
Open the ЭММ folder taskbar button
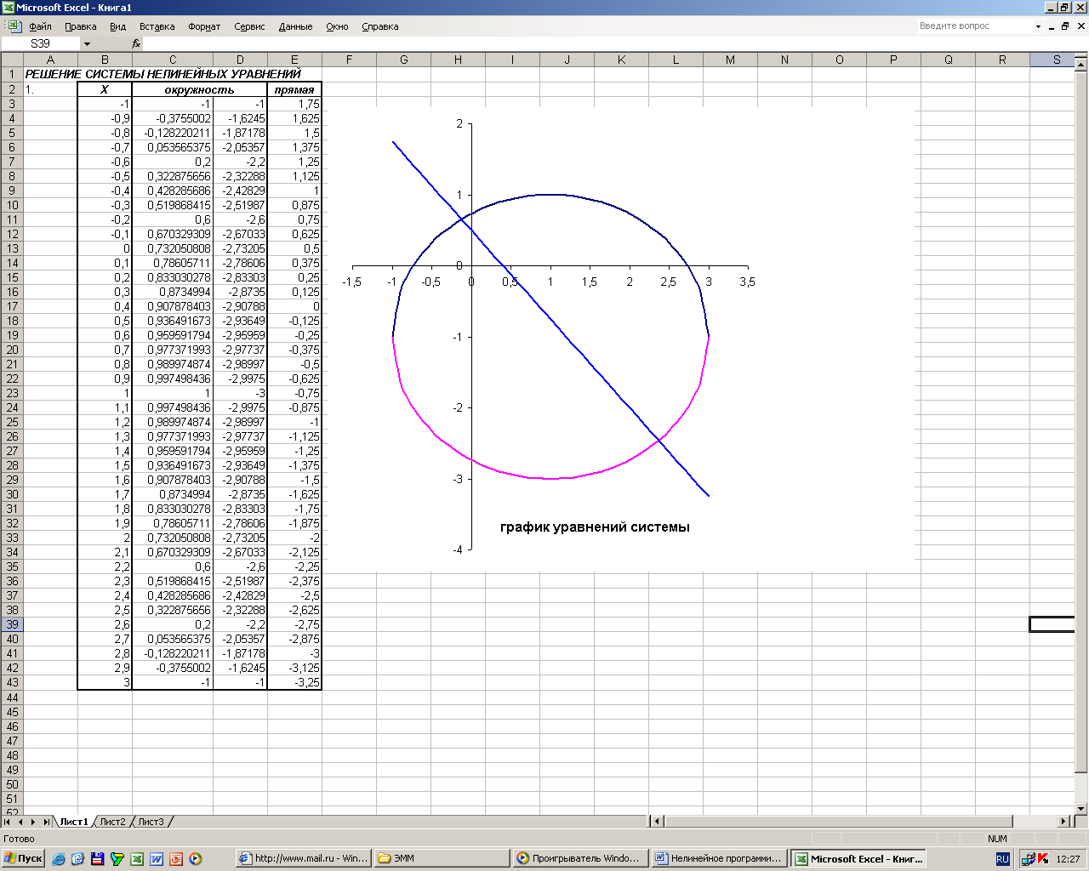click(x=442, y=859)
